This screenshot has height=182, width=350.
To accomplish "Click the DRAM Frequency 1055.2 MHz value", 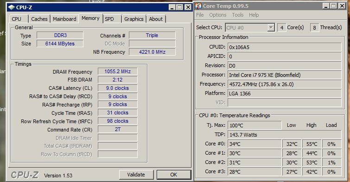I will tap(118, 71).
